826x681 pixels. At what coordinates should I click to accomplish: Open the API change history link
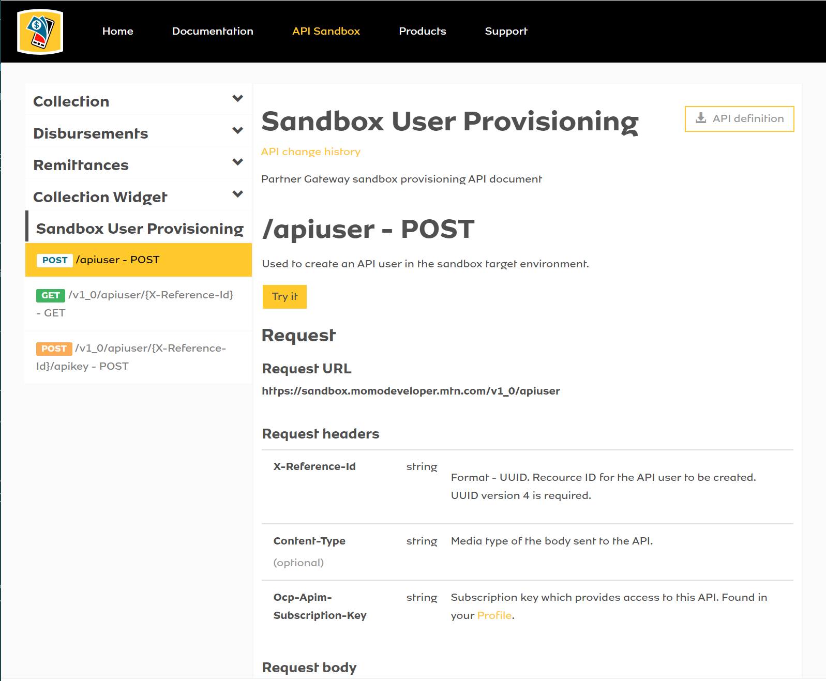tap(311, 152)
